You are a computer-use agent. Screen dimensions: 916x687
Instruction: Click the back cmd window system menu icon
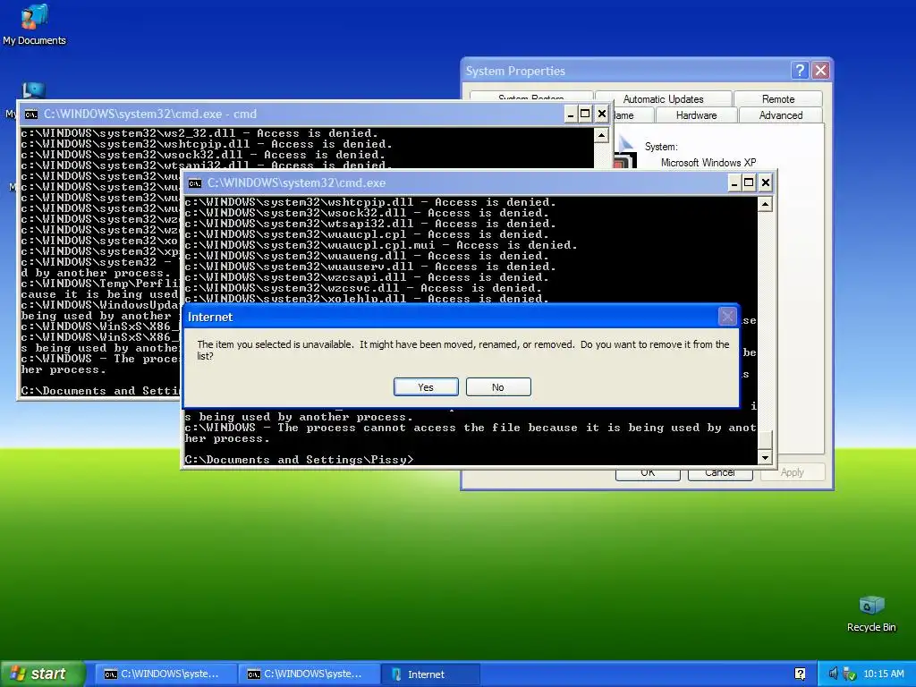(x=31, y=114)
